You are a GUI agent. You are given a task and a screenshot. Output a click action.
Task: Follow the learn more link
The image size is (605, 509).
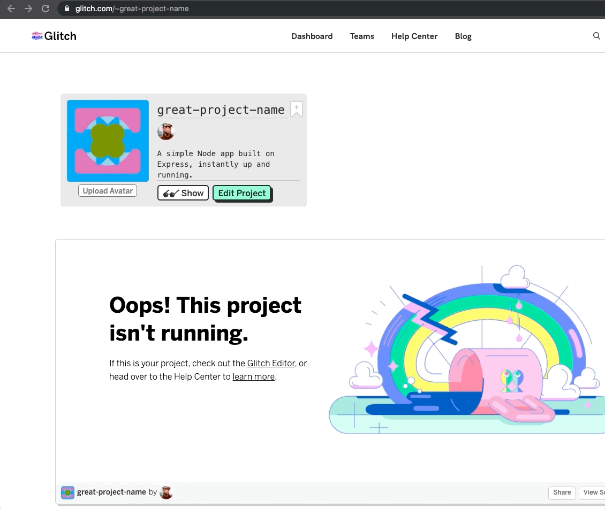pos(253,376)
